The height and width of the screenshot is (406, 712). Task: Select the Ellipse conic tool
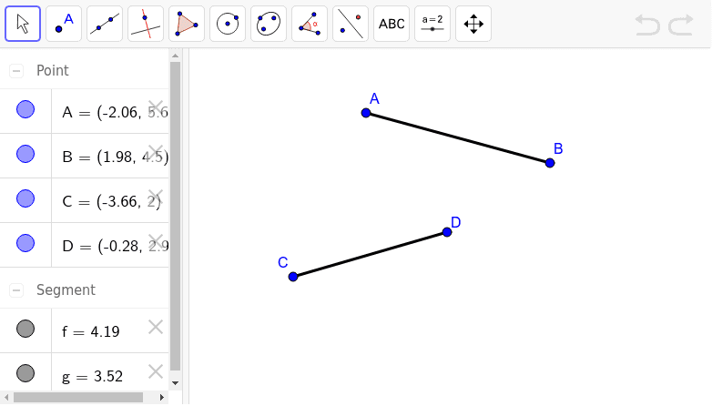269,24
